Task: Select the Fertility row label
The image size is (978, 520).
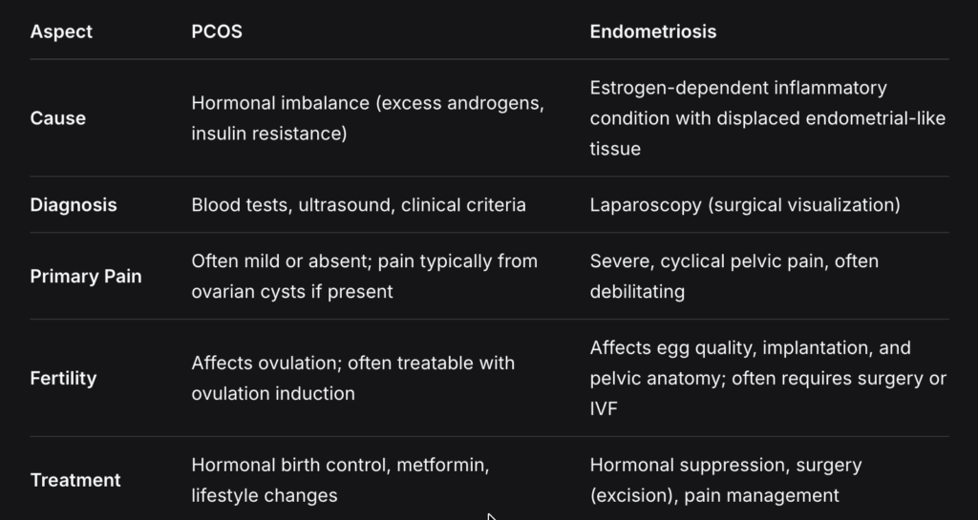Action: (63, 378)
